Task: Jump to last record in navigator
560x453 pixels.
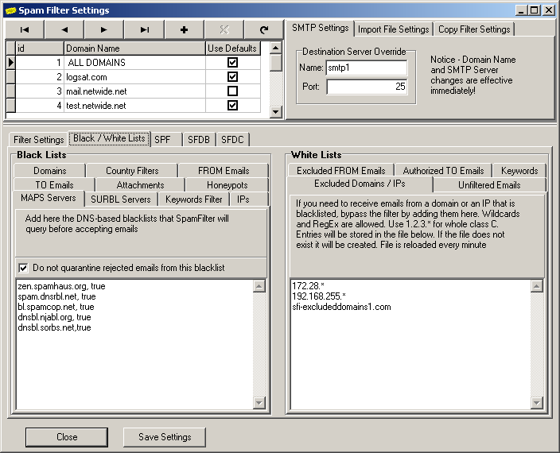Action: (145, 29)
